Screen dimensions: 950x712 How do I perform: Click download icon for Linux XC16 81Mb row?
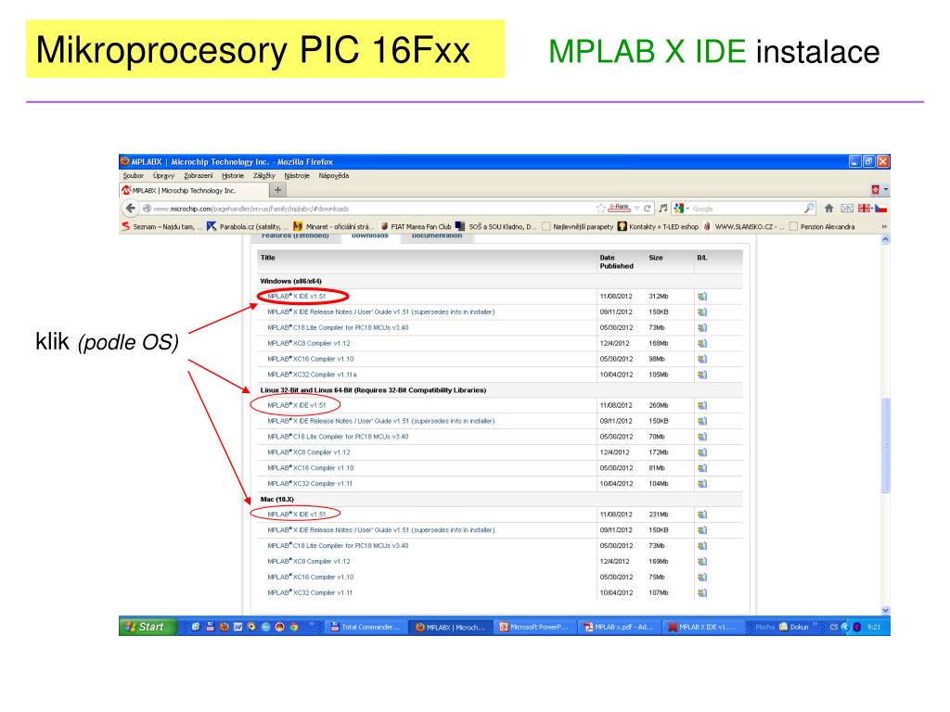pos(702,468)
